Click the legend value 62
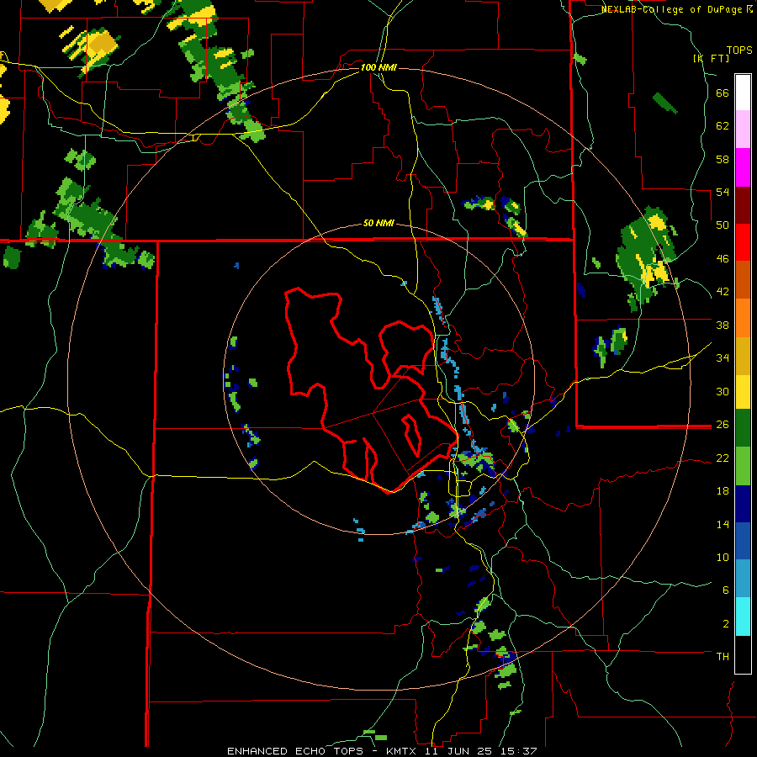This screenshot has width=757, height=757. [x=723, y=126]
